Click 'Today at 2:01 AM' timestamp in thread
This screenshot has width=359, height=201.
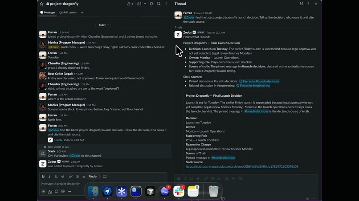coord(216,33)
